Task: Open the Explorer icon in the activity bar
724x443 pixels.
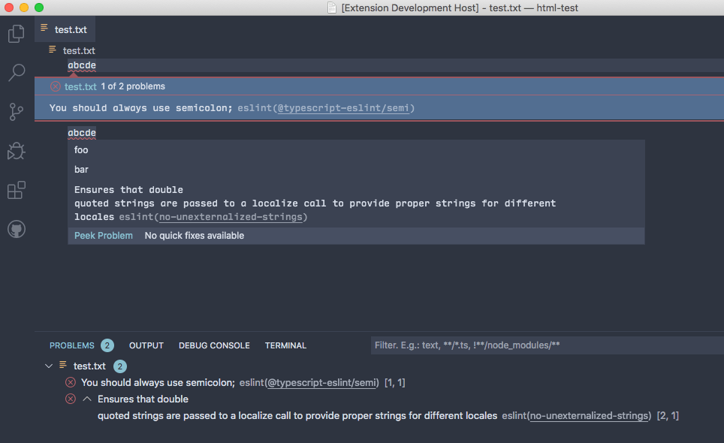Action: (x=15, y=33)
